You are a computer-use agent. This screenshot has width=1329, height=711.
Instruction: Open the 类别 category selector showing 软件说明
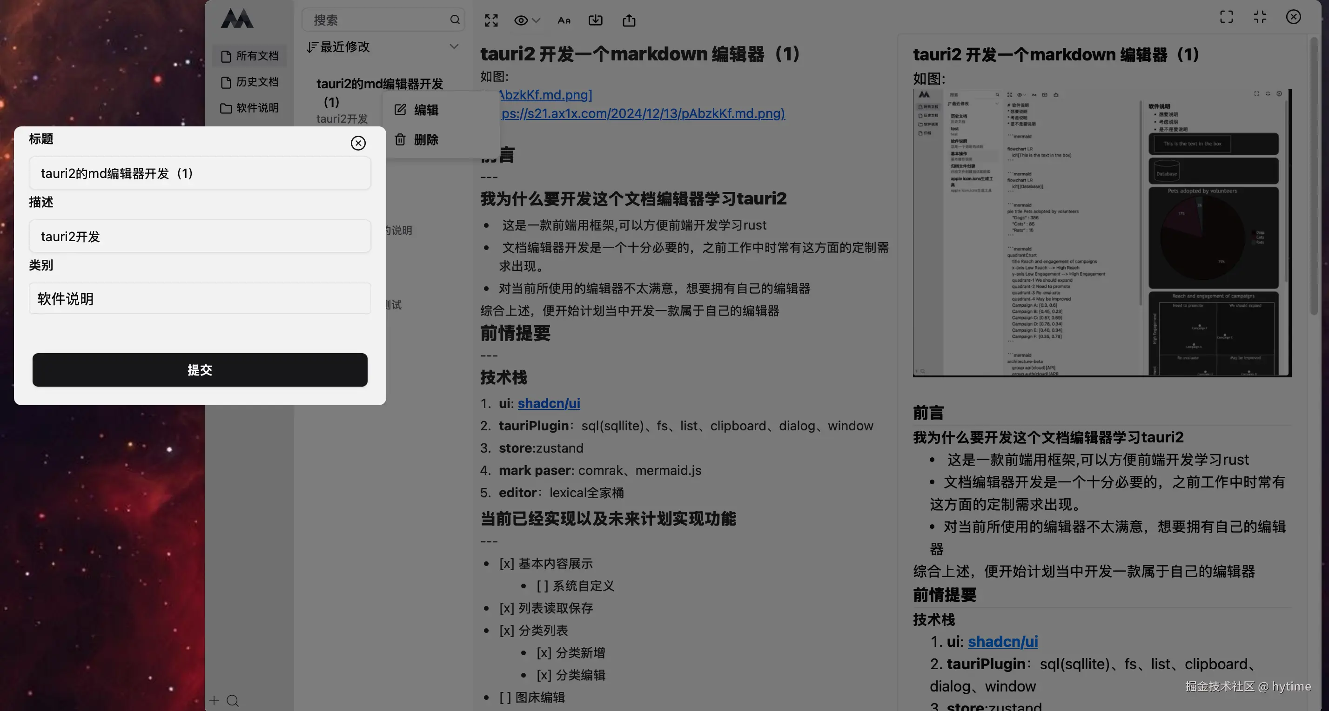point(200,299)
